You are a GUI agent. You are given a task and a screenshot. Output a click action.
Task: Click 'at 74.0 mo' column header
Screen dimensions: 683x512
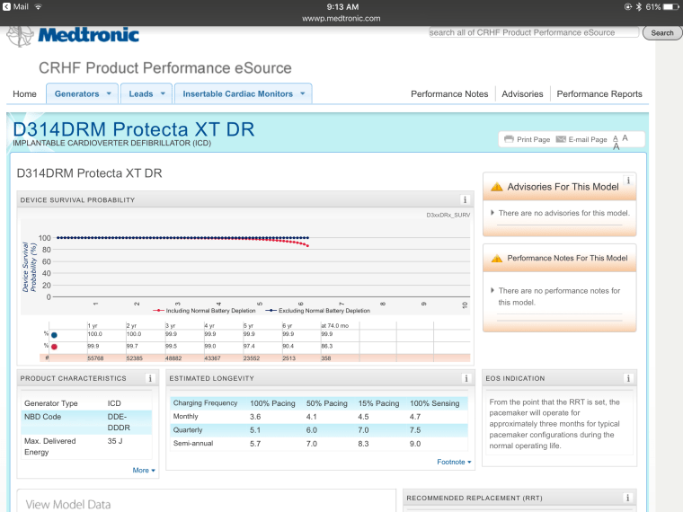(335, 326)
